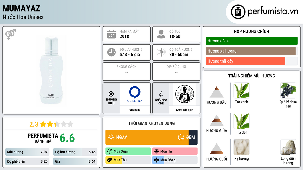Viewport: 303px width, 170px height.
Task: Click the Hương cuối pyramid icon
Action: tap(217, 149)
